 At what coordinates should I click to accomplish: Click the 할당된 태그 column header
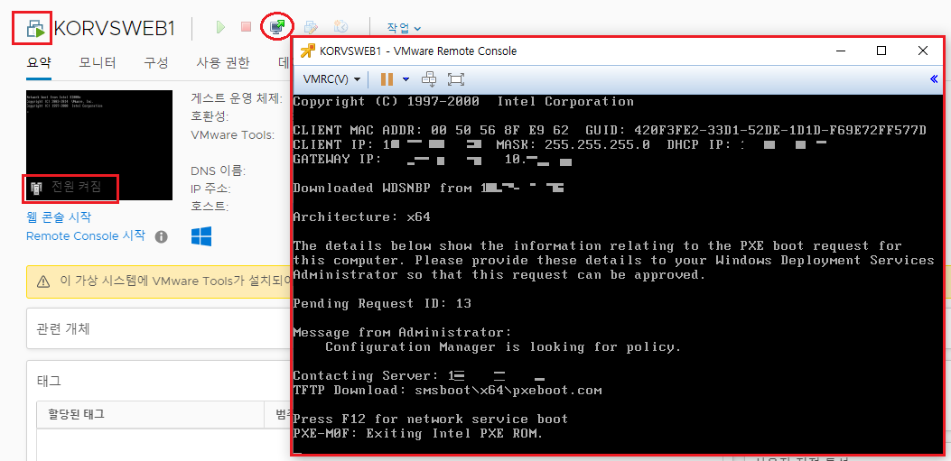77,414
